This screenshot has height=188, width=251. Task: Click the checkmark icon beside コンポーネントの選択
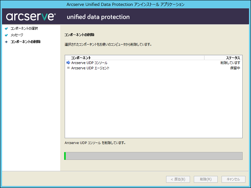pos(6,28)
